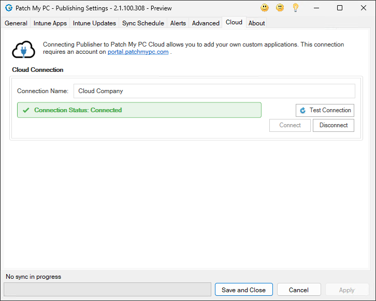376x301 pixels.
Task: Open the portal.patchmypc.com link
Action: coord(138,52)
